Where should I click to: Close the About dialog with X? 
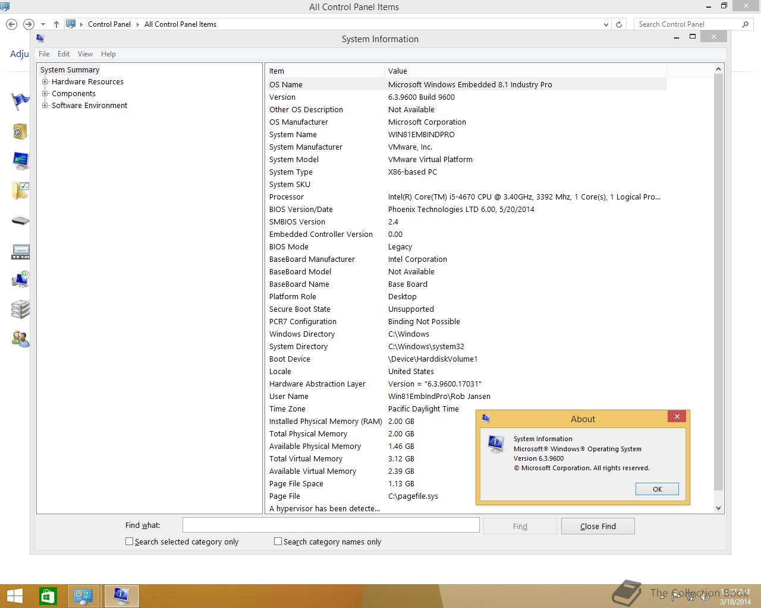point(677,416)
